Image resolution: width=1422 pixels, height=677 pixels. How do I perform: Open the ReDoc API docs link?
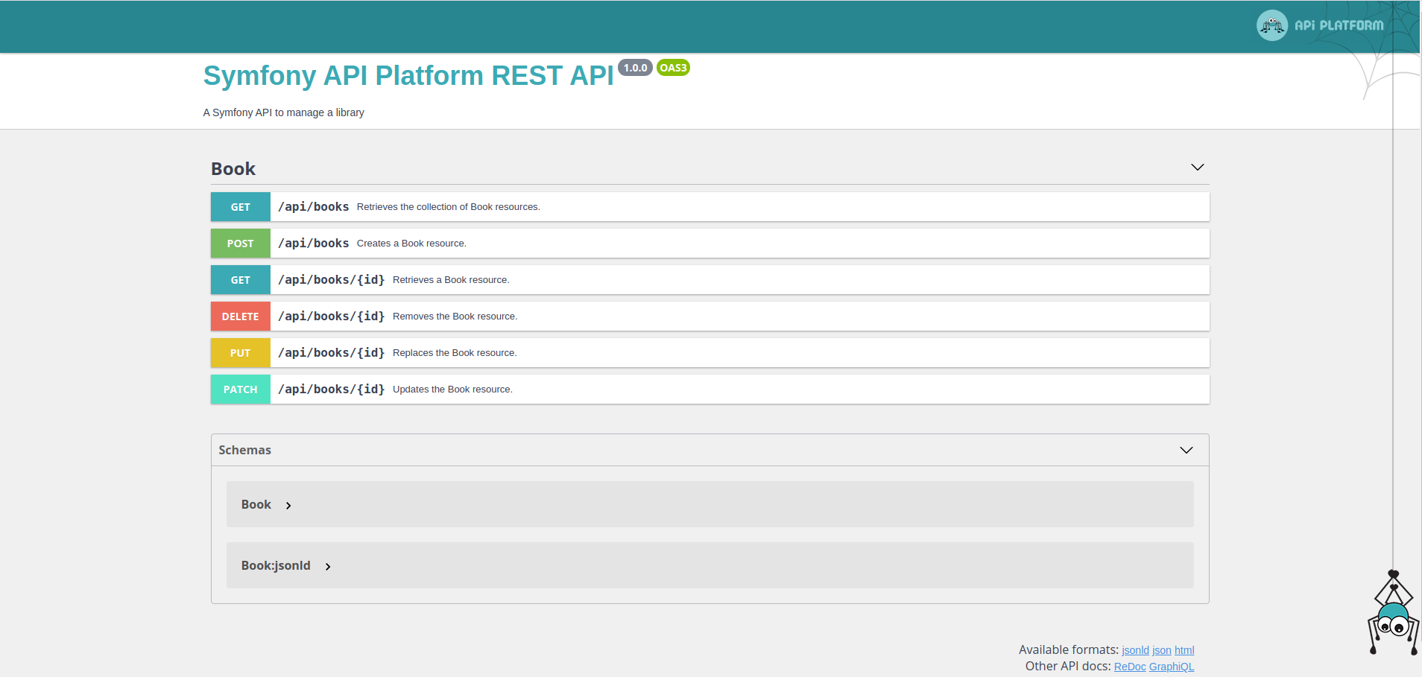point(1129,667)
